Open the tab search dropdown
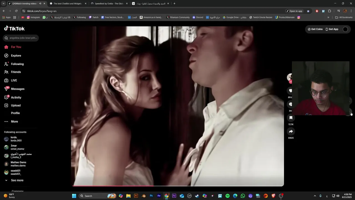The width and height of the screenshot is (355, 200). click(3, 4)
